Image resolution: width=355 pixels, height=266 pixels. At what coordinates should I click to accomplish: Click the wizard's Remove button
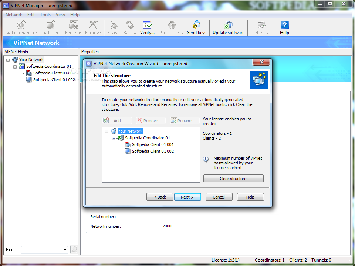151,121
